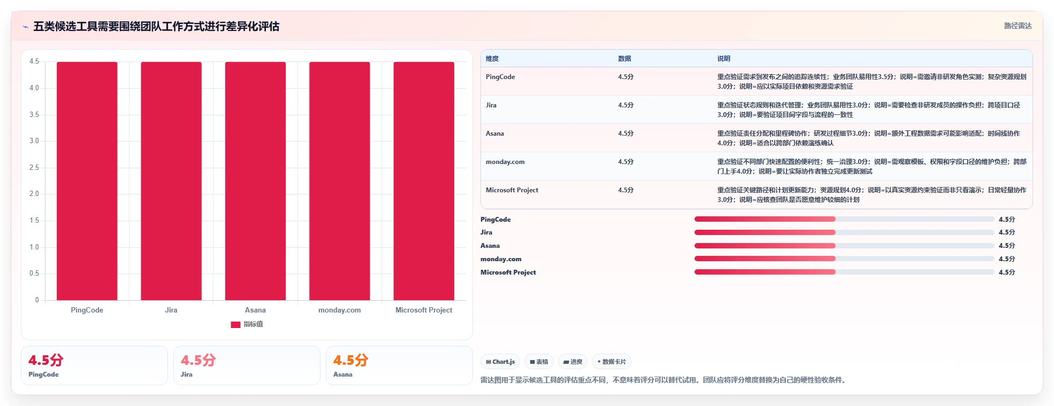Click the monday.com progress bar

pos(844,259)
